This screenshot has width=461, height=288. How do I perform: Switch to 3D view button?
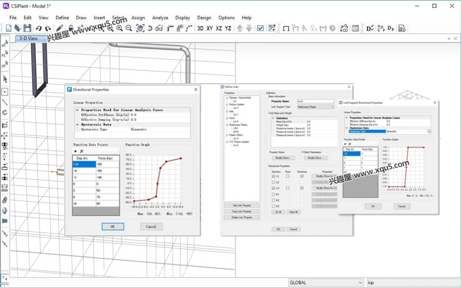[x=200, y=29]
